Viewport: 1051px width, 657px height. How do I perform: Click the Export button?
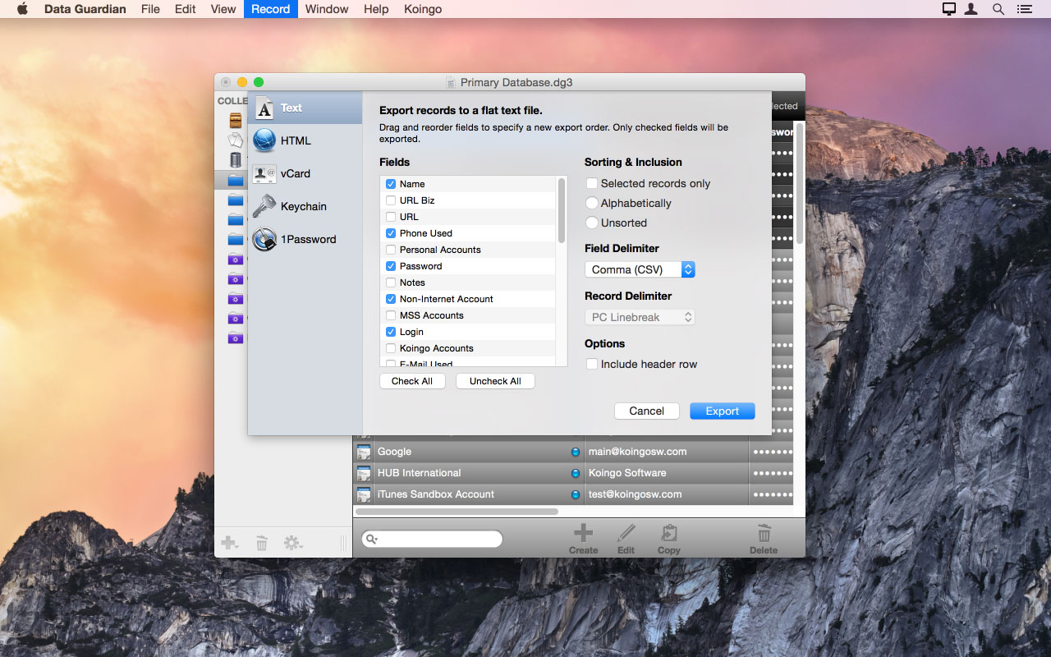pos(723,411)
